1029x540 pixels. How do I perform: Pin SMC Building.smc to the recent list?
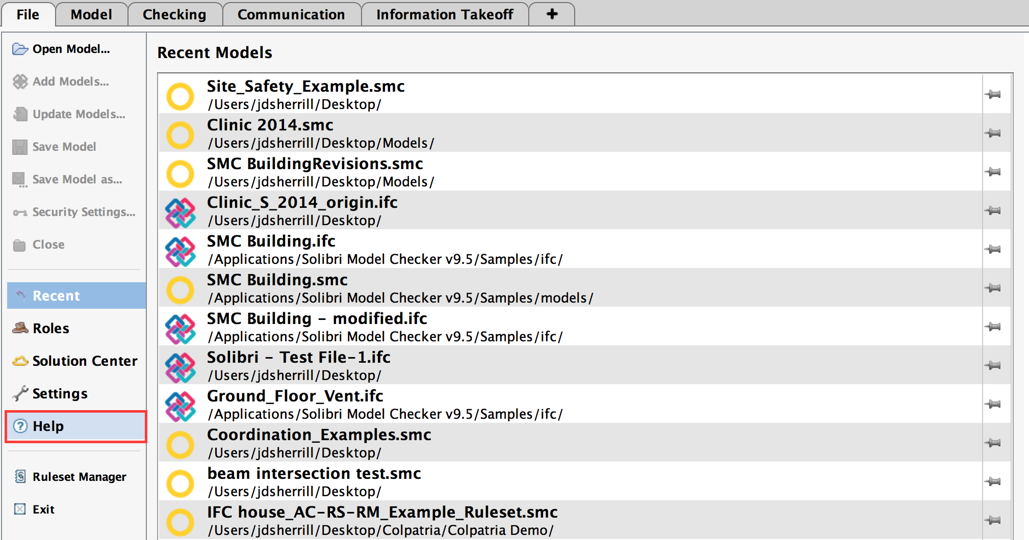pyautogui.click(x=993, y=288)
